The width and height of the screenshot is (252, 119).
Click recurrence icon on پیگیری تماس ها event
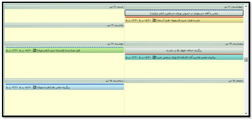coord(34,87)
